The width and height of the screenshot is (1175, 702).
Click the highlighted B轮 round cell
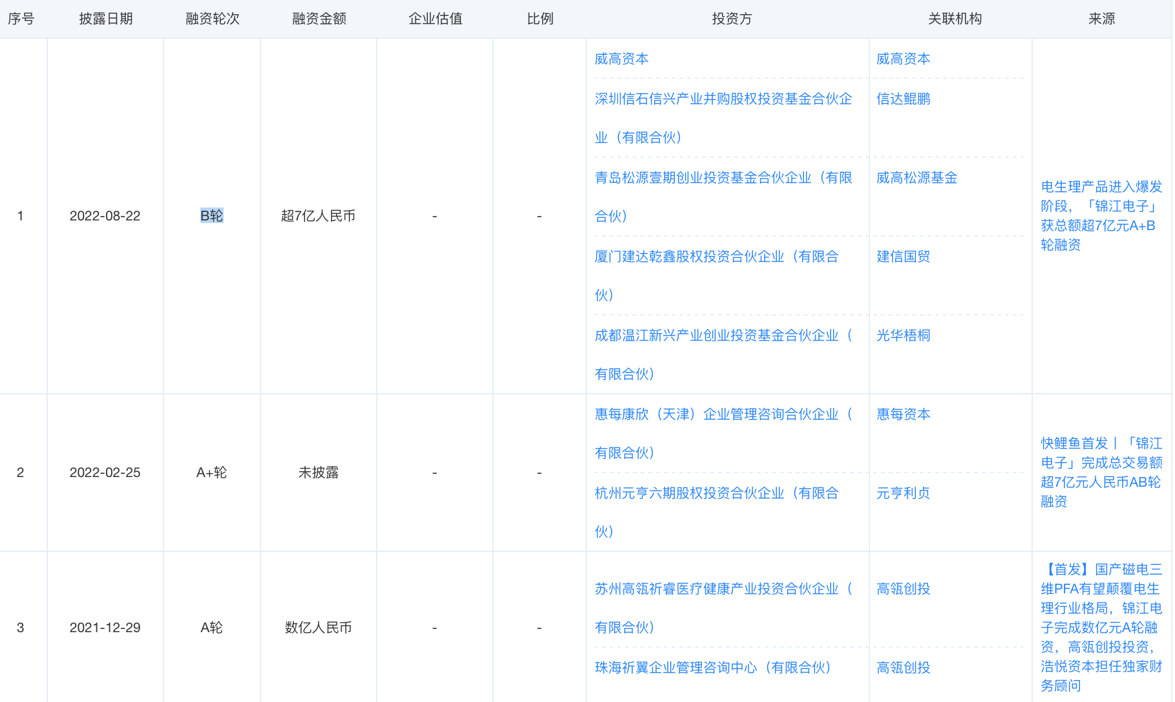[x=211, y=216]
